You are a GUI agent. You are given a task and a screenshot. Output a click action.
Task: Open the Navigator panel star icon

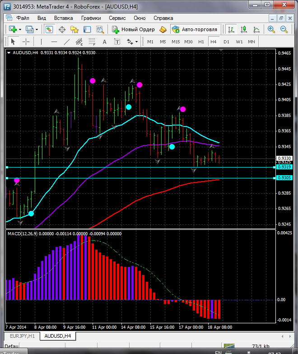[74, 29]
